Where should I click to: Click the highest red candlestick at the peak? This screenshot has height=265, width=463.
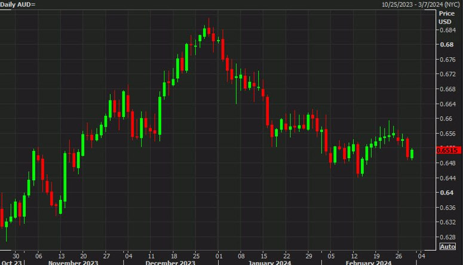tap(208, 30)
